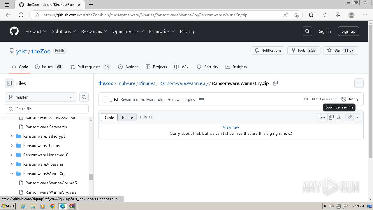Open tab actions menu icon
Viewport: 373px width, 210px height.
tap(7, 4)
